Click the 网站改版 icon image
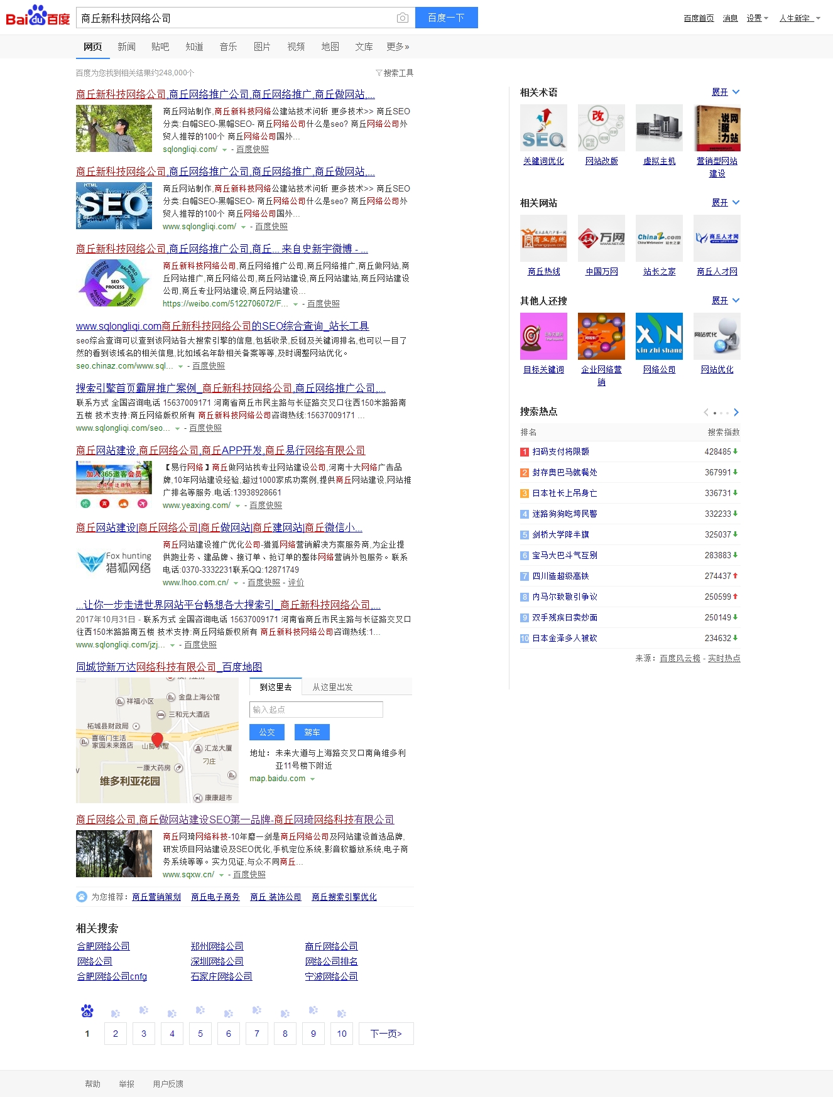Image resolution: width=833 pixels, height=1097 pixels. [601, 128]
